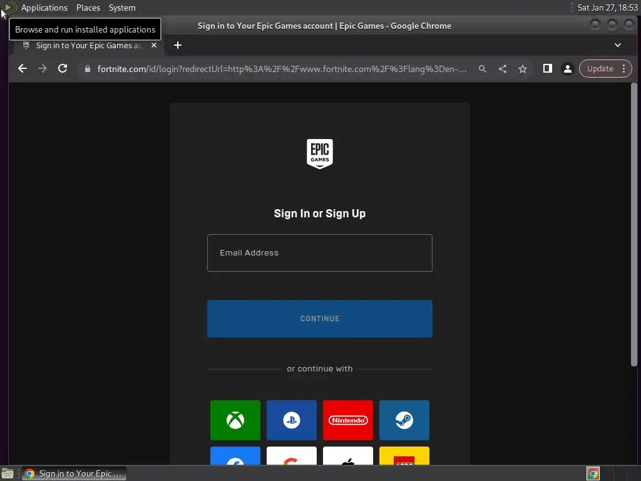641x481 pixels.
Task: Sign in with the PlayStation icon
Action: tap(292, 420)
